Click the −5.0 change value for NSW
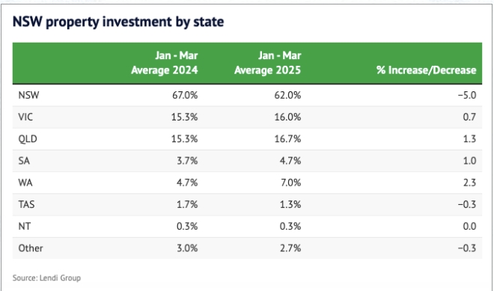The image size is (494, 291). [x=467, y=95]
